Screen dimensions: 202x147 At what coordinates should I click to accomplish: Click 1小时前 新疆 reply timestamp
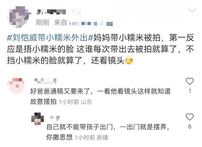tap(92, 138)
